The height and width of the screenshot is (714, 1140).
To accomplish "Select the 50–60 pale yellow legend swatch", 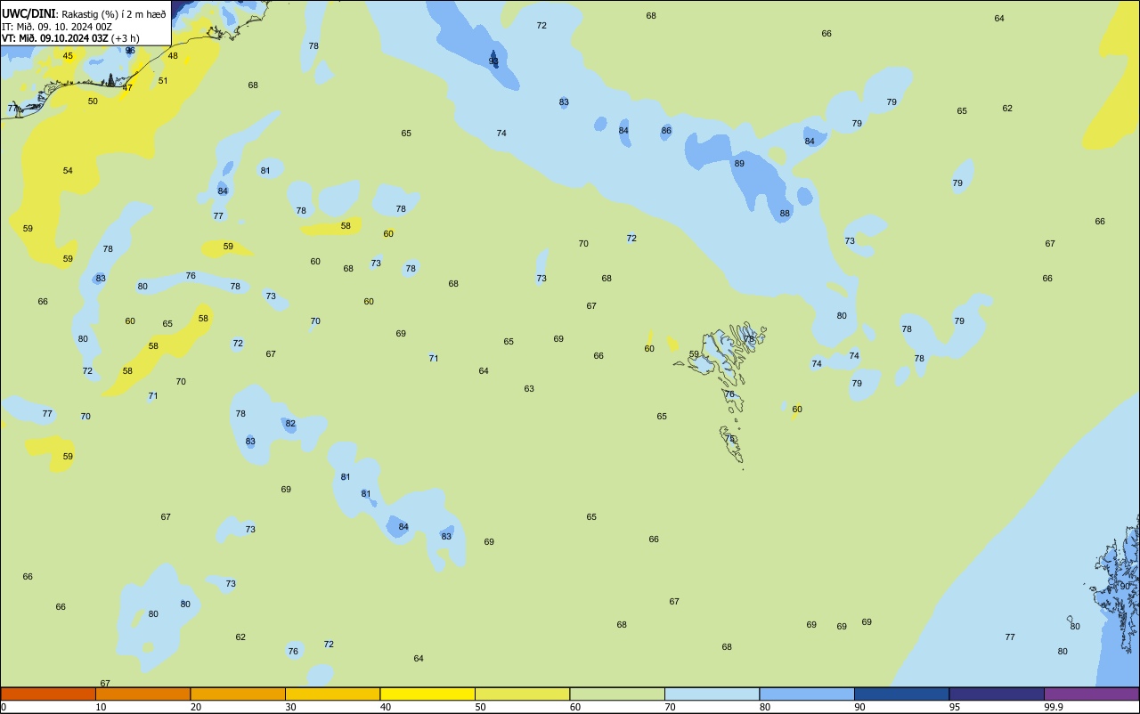I will [x=522, y=694].
